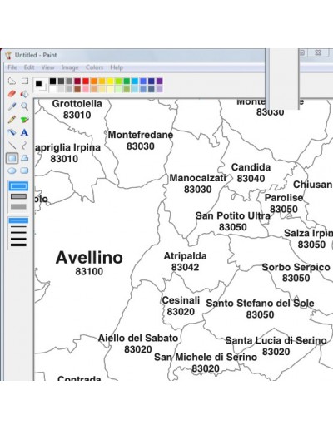This screenshot has height=430, width=333.
Task: Select the Text tool A icon
Action: (25, 132)
